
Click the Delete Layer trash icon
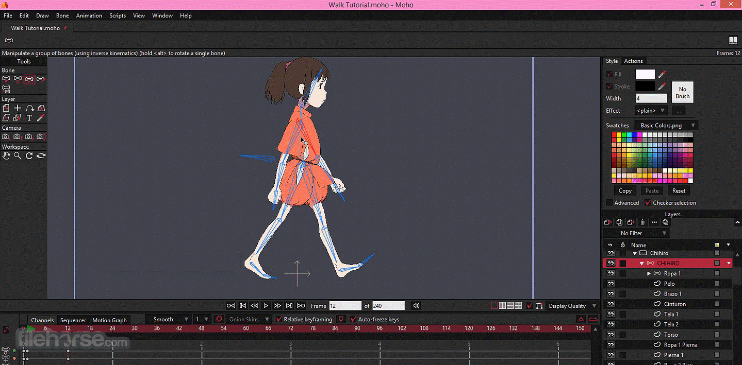[x=642, y=222]
